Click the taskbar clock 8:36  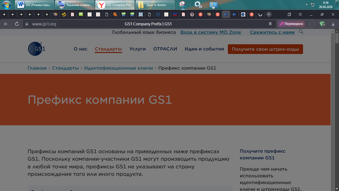[326, 5]
